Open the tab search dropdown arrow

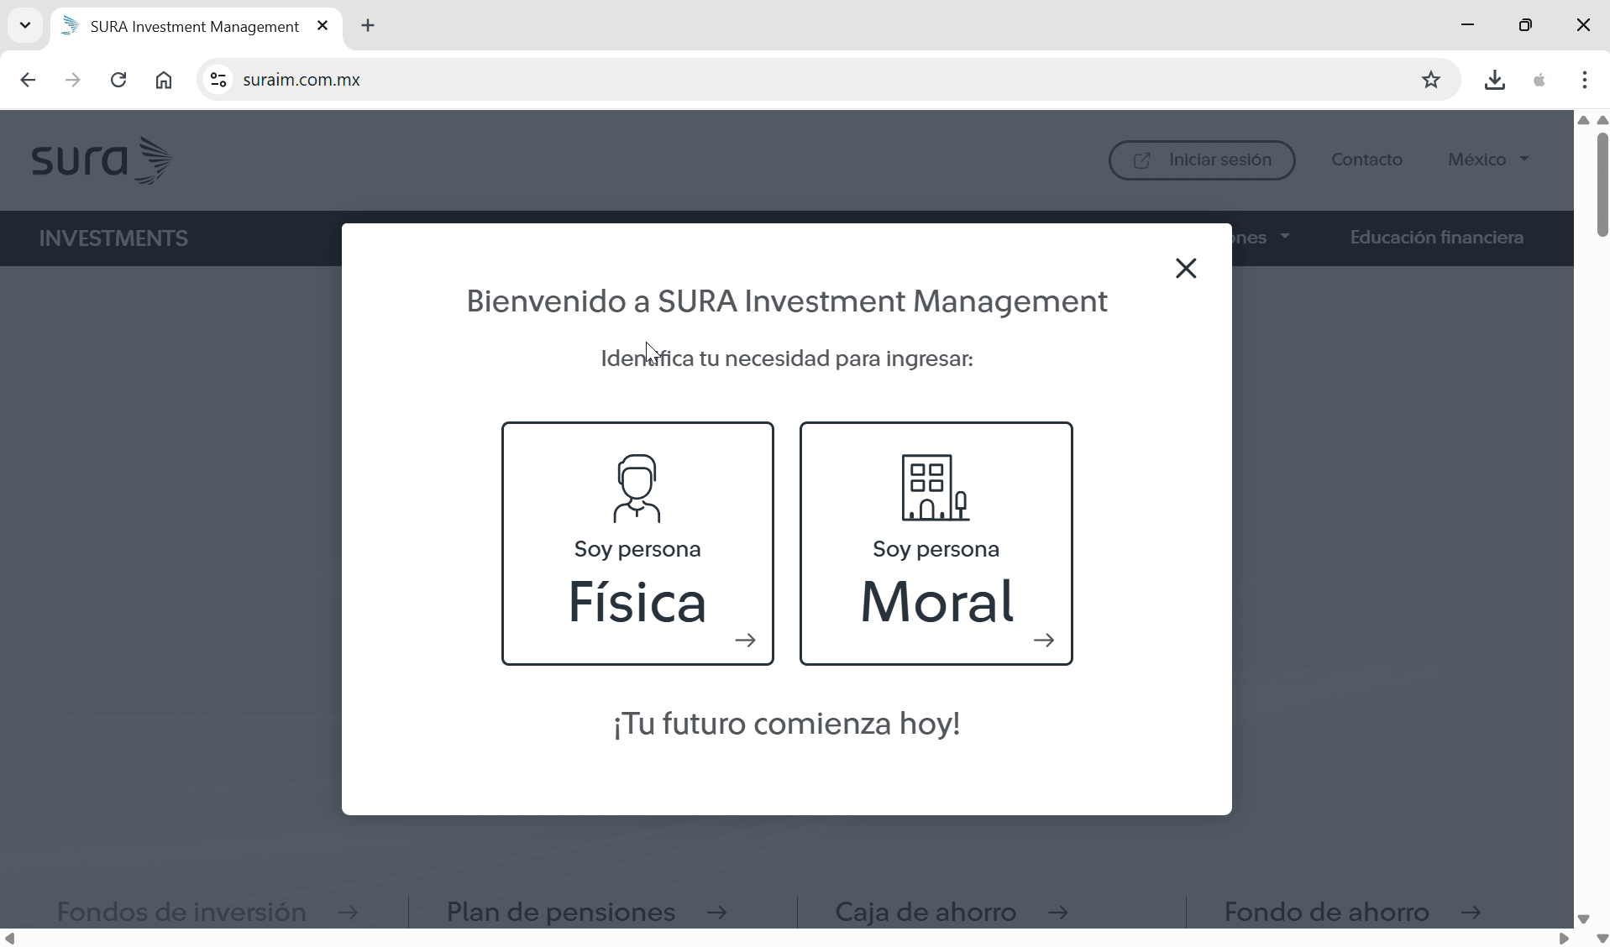25,25
